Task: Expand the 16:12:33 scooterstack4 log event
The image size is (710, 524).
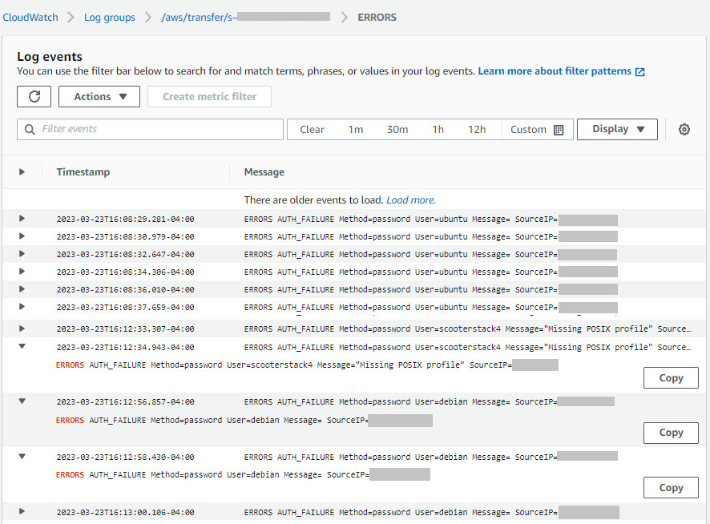Action: [22, 329]
